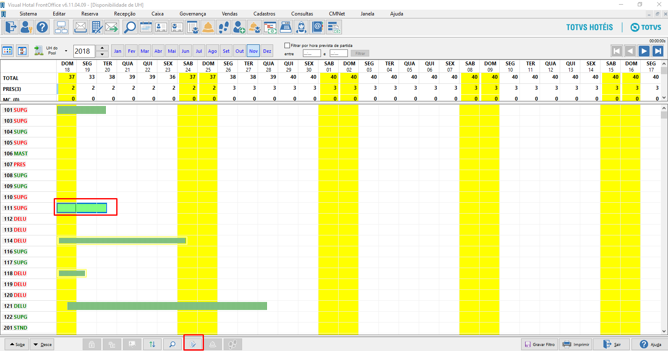Image resolution: width=668 pixels, height=351 pixels.
Task: Click the second time field after 'e'
Action: coord(339,53)
